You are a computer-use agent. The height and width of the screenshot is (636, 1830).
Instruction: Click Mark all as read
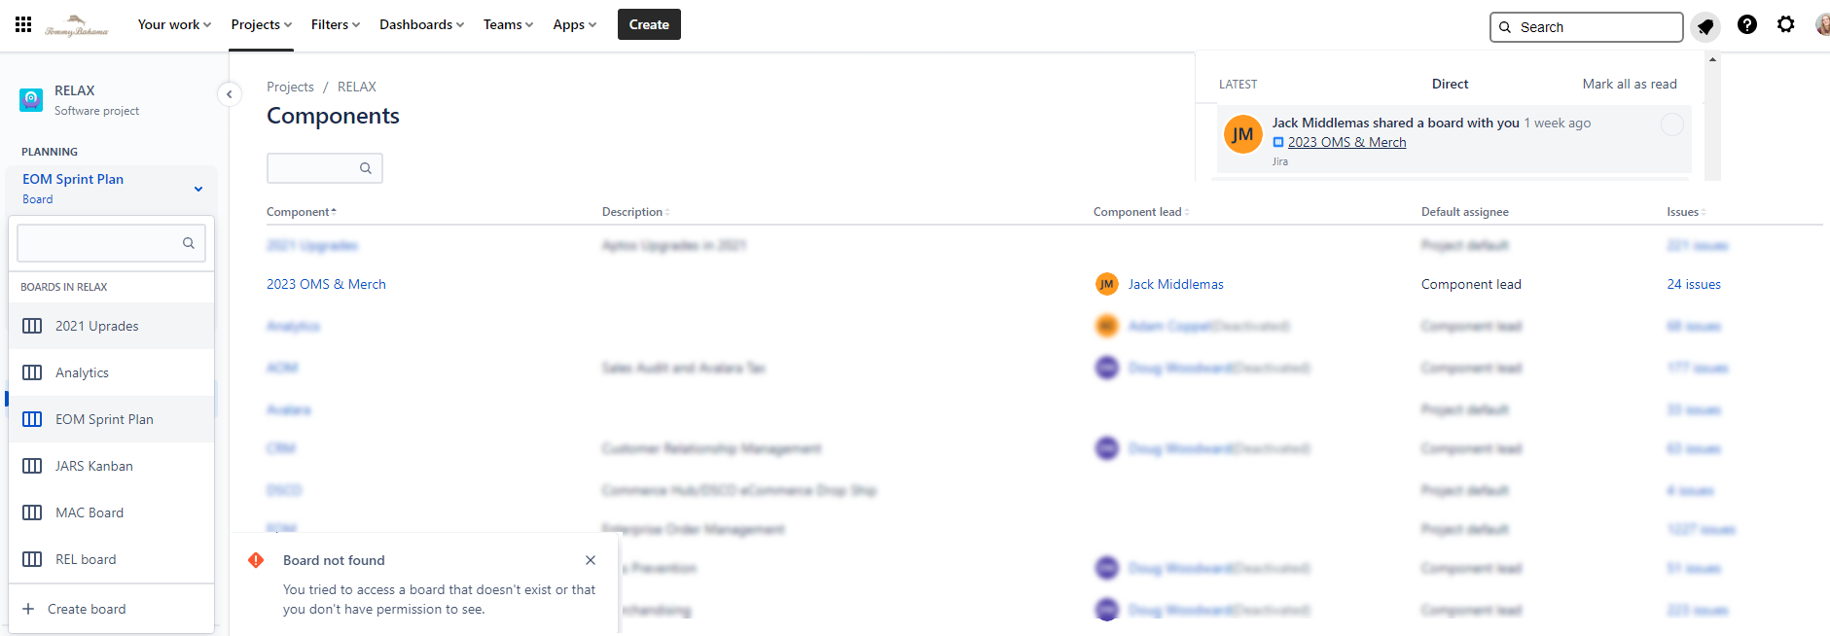(x=1630, y=84)
